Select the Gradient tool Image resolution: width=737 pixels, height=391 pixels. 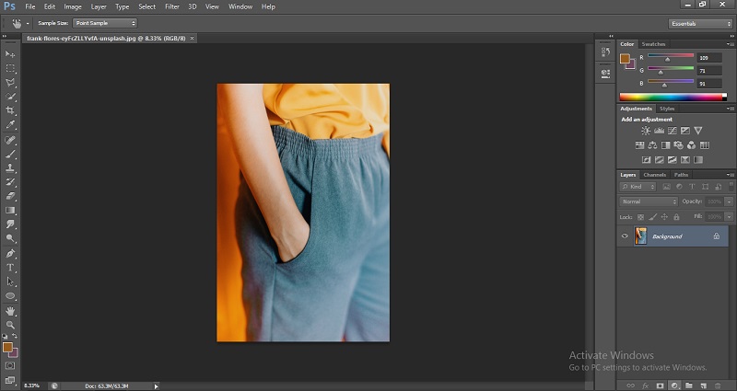10,211
